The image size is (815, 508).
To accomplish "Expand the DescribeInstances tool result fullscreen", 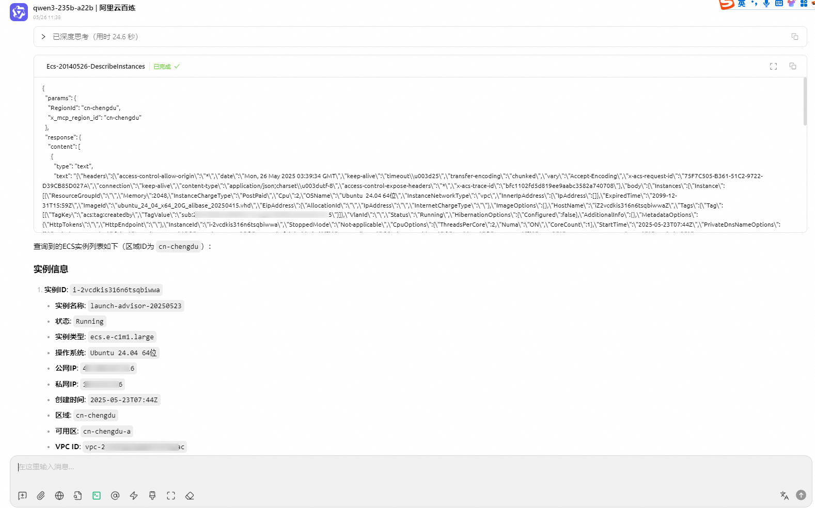I will click(773, 67).
